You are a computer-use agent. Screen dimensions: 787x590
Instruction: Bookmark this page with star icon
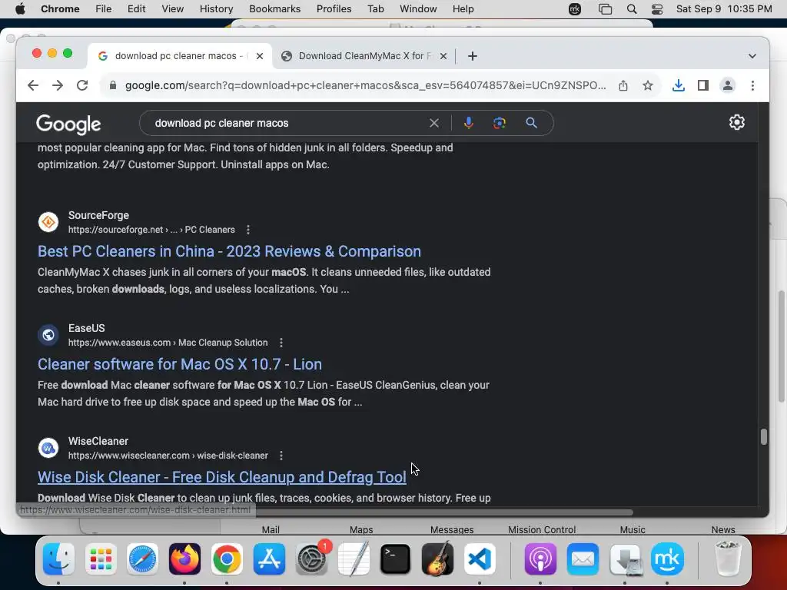click(x=648, y=85)
